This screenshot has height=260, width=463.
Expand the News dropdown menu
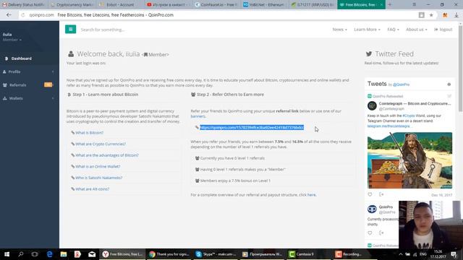339,30
